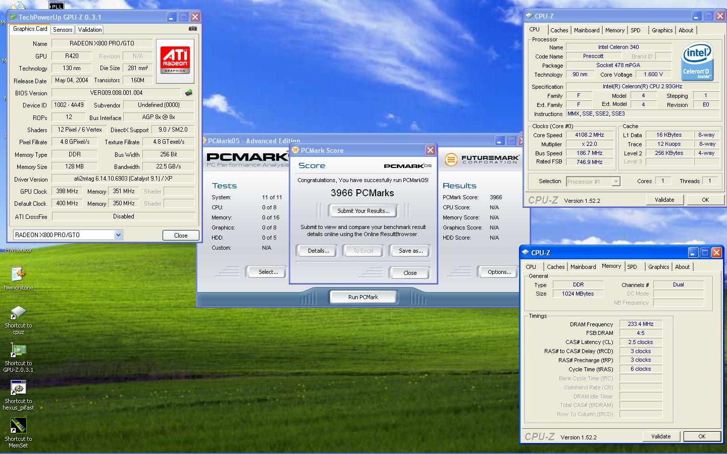This screenshot has width=727, height=454.
Task: Click Validate in top CPU-Z window
Action: pyautogui.click(x=664, y=200)
